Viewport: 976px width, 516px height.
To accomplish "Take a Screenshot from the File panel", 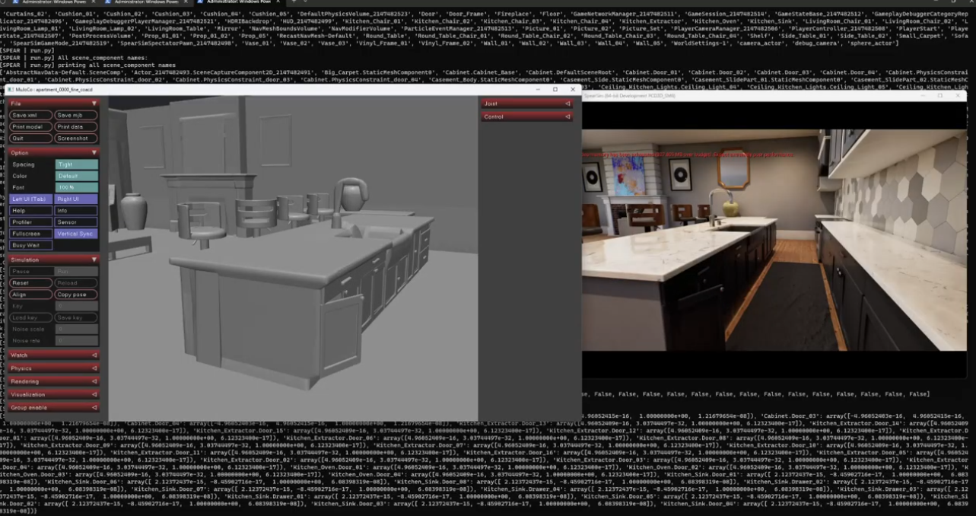I will pyautogui.click(x=76, y=139).
